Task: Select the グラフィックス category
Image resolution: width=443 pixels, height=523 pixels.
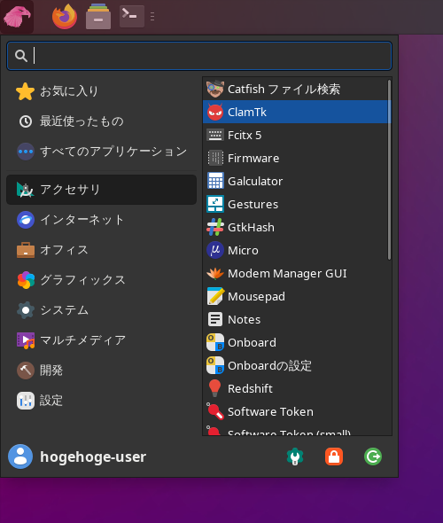Action: [x=101, y=280]
